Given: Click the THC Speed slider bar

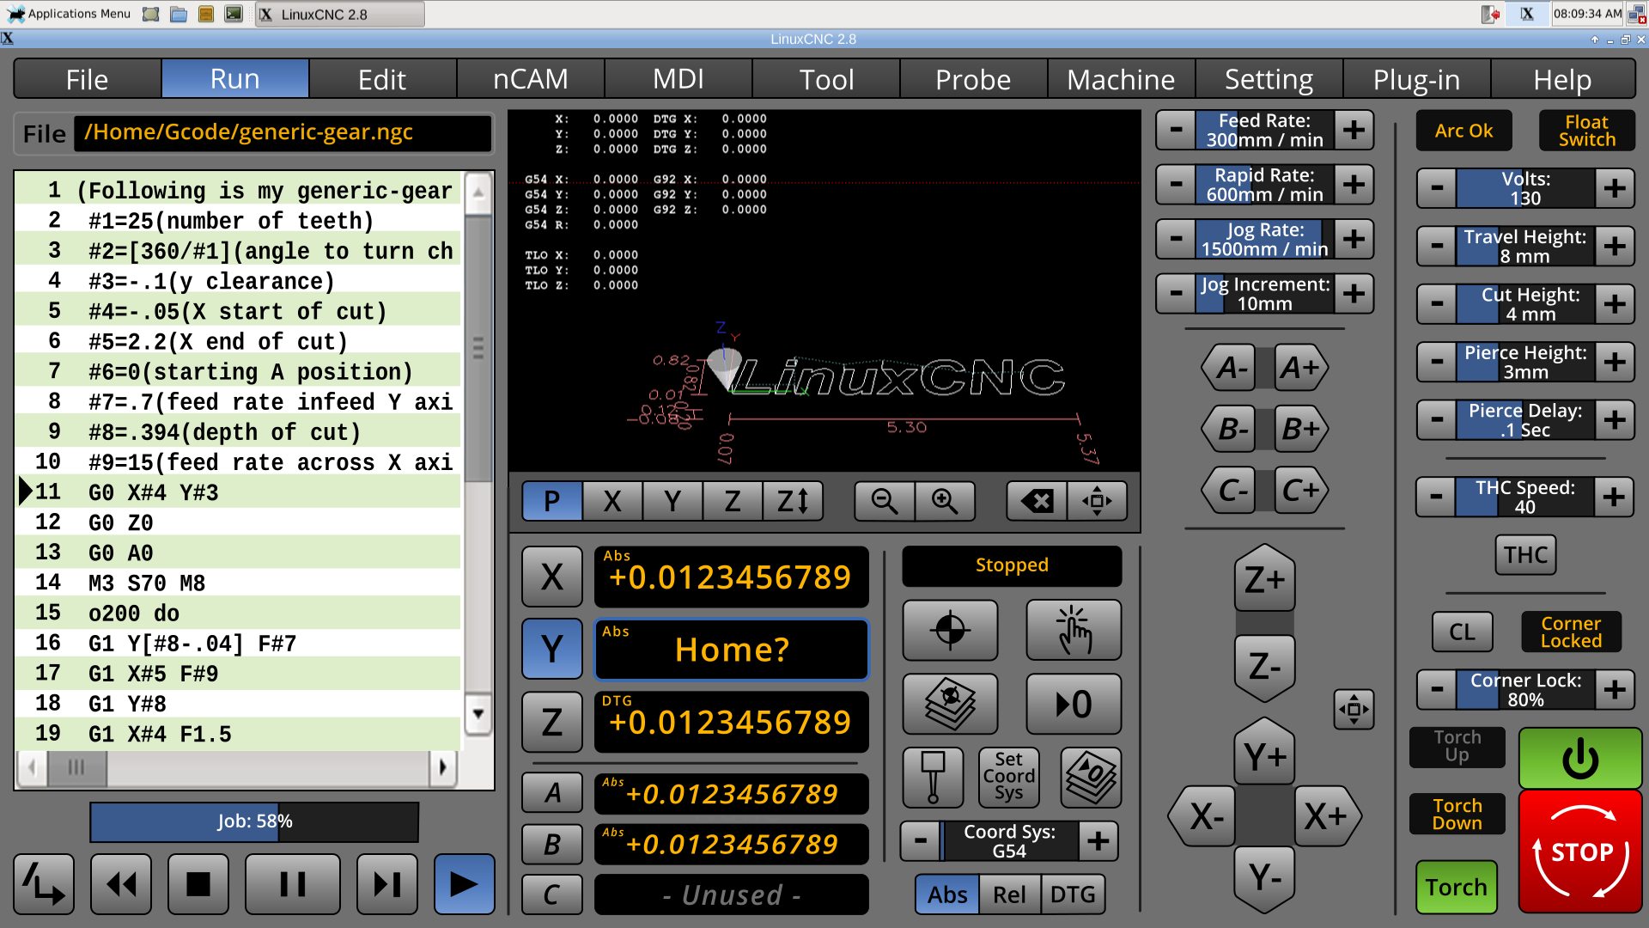Looking at the screenshot, I should [1525, 497].
